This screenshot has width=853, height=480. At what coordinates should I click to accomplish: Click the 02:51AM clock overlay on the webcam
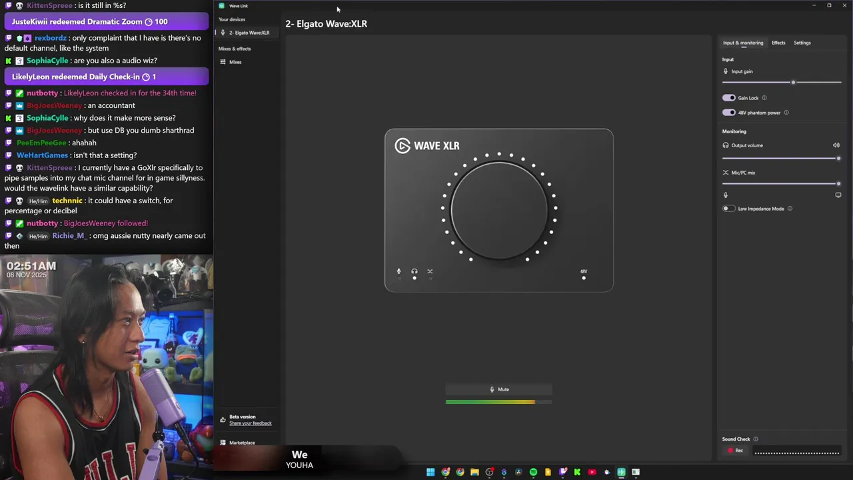31,266
